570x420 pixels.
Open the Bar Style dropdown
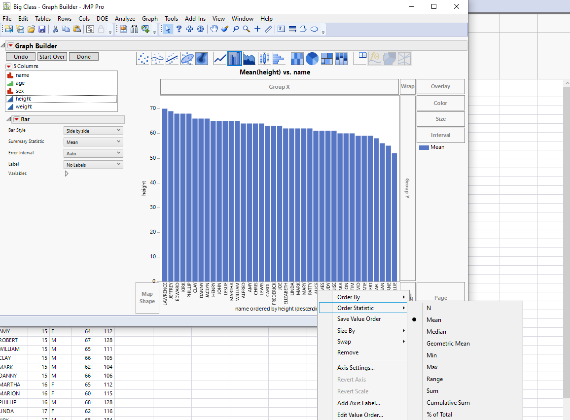coord(93,131)
